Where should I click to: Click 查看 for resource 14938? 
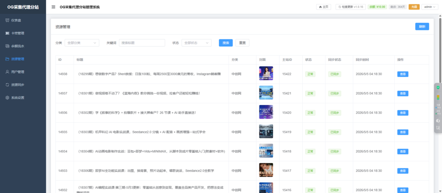tap(403, 74)
